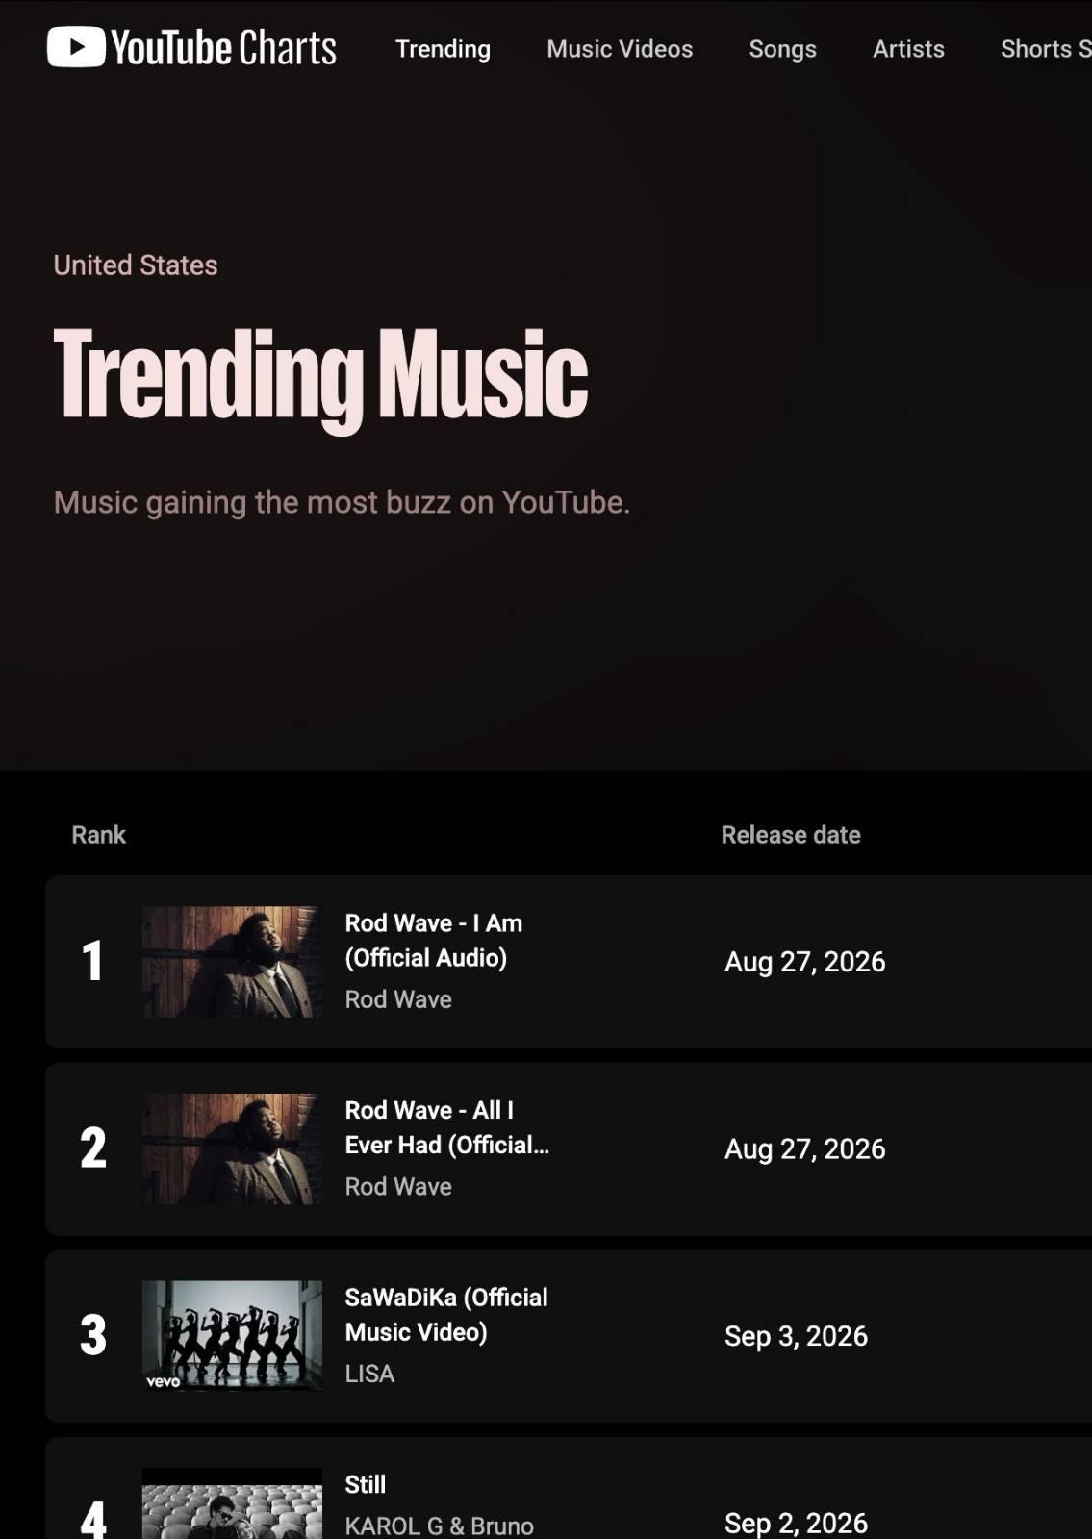The height and width of the screenshot is (1539, 1092).
Task: Open Rod Wave artist link under rank 1
Action: (398, 999)
